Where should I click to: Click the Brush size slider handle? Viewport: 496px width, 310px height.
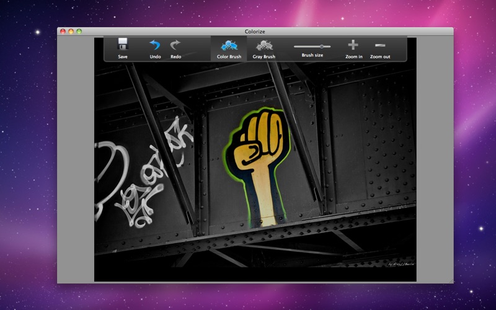(x=321, y=46)
